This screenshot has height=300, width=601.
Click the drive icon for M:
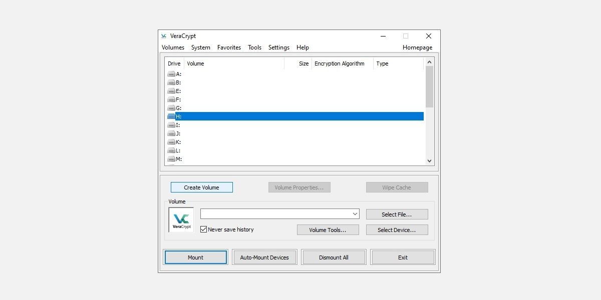171,159
